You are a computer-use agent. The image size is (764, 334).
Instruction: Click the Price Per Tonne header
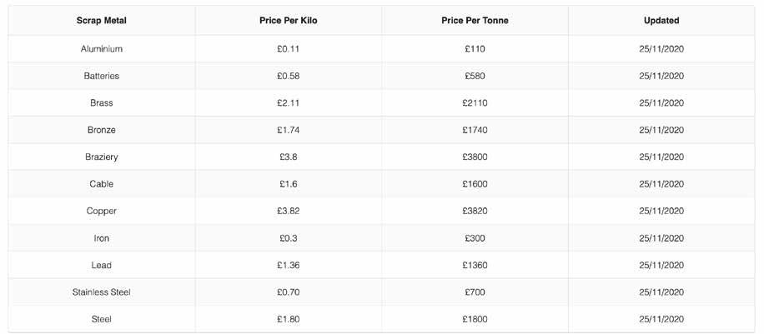point(475,21)
